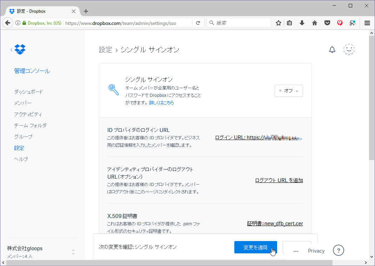The height and width of the screenshot is (266, 375).
Task: Reload the page with refresh button
Action: [198, 23]
